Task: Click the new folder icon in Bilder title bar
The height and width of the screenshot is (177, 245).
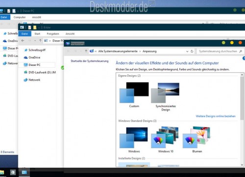Action: [x=35, y=28]
